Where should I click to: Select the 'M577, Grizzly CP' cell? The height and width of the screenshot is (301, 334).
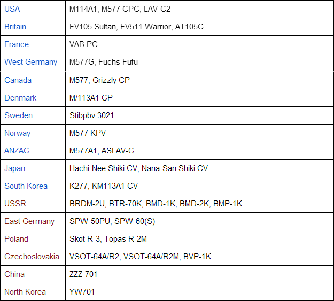coord(199,80)
